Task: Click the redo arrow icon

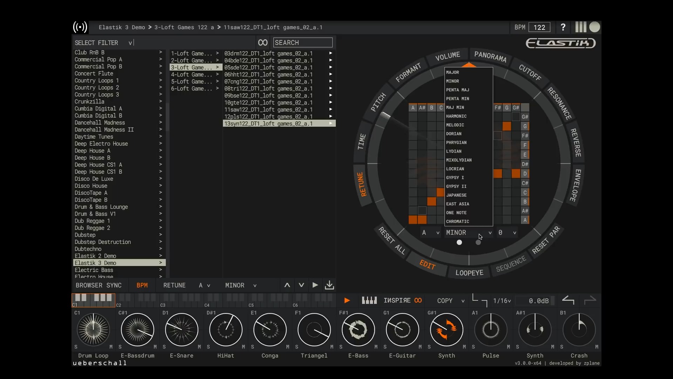Action: click(590, 300)
